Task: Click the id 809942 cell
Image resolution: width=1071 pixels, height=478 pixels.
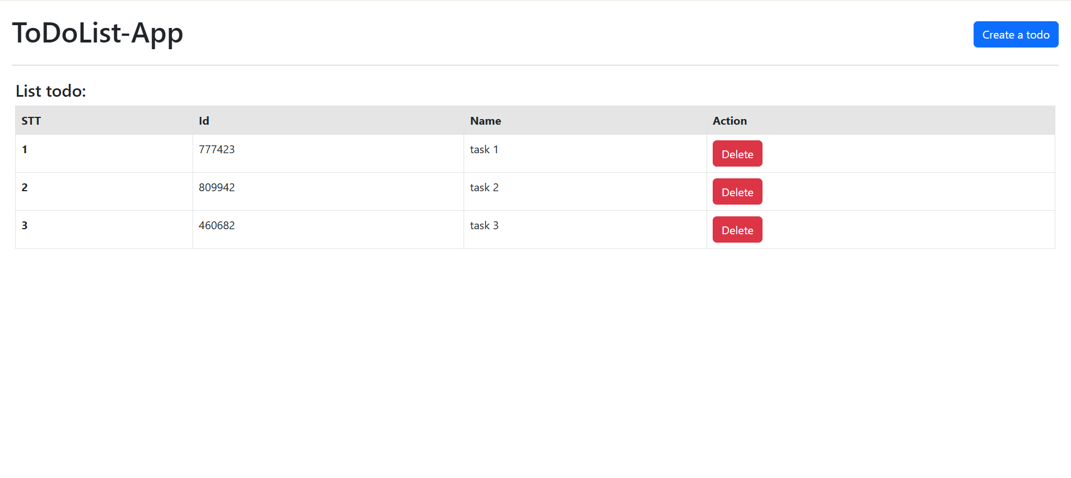Action: tap(217, 187)
